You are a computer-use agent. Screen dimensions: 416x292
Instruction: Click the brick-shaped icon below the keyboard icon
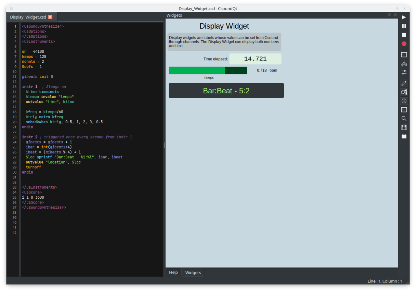(x=404, y=136)
